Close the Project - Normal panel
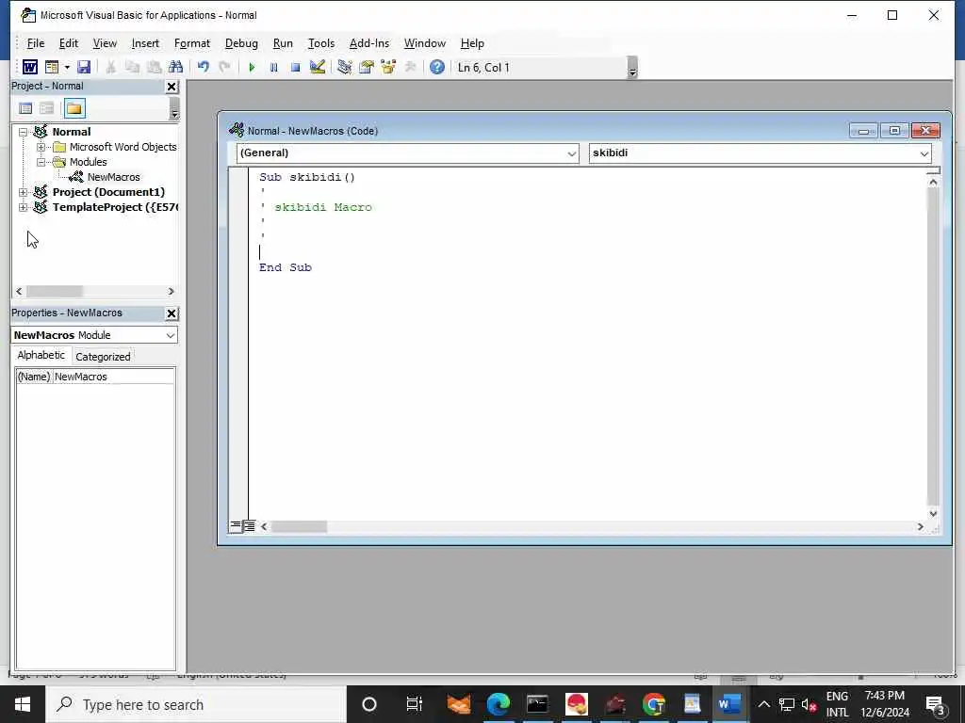965x723 pixels. click(172, 87)
